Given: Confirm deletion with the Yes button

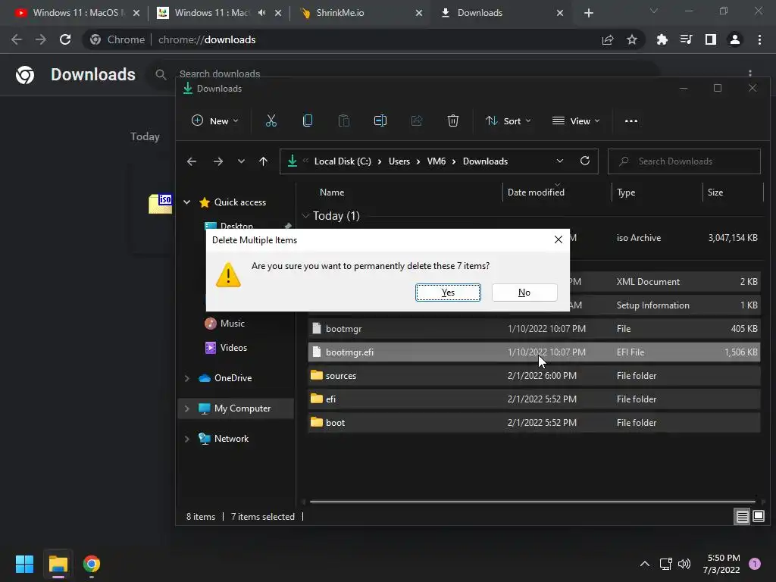Looking at the screenshot, I should [x=448, y=293].
